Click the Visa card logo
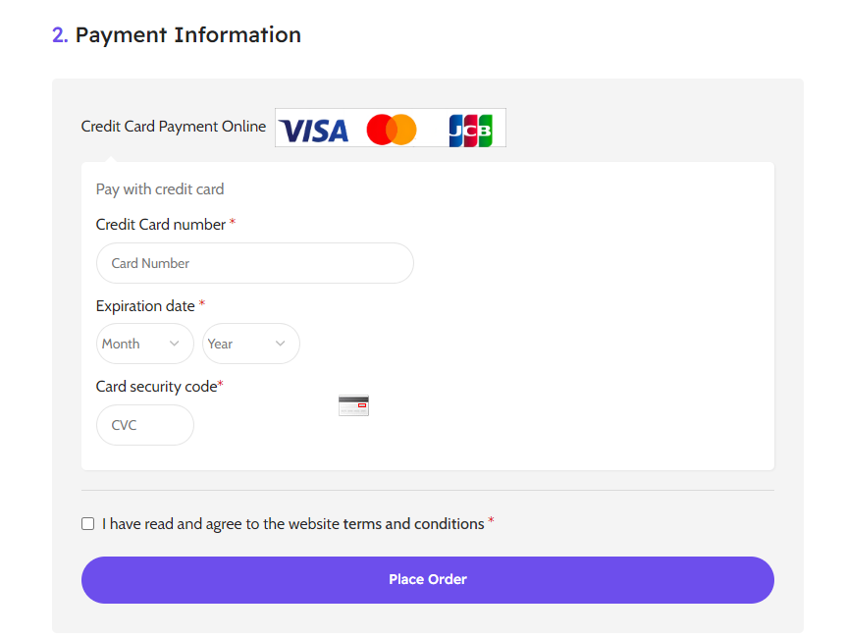 tap(314, 130)
